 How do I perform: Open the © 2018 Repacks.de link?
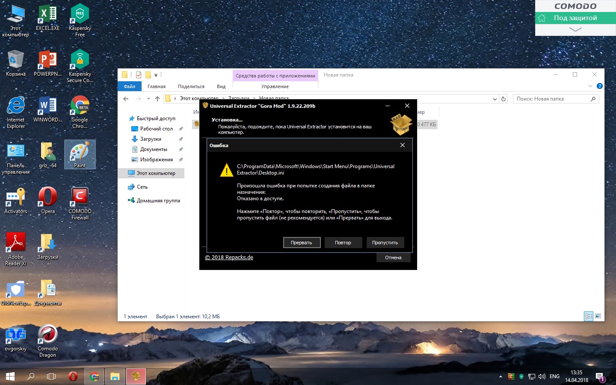point(229,258)
